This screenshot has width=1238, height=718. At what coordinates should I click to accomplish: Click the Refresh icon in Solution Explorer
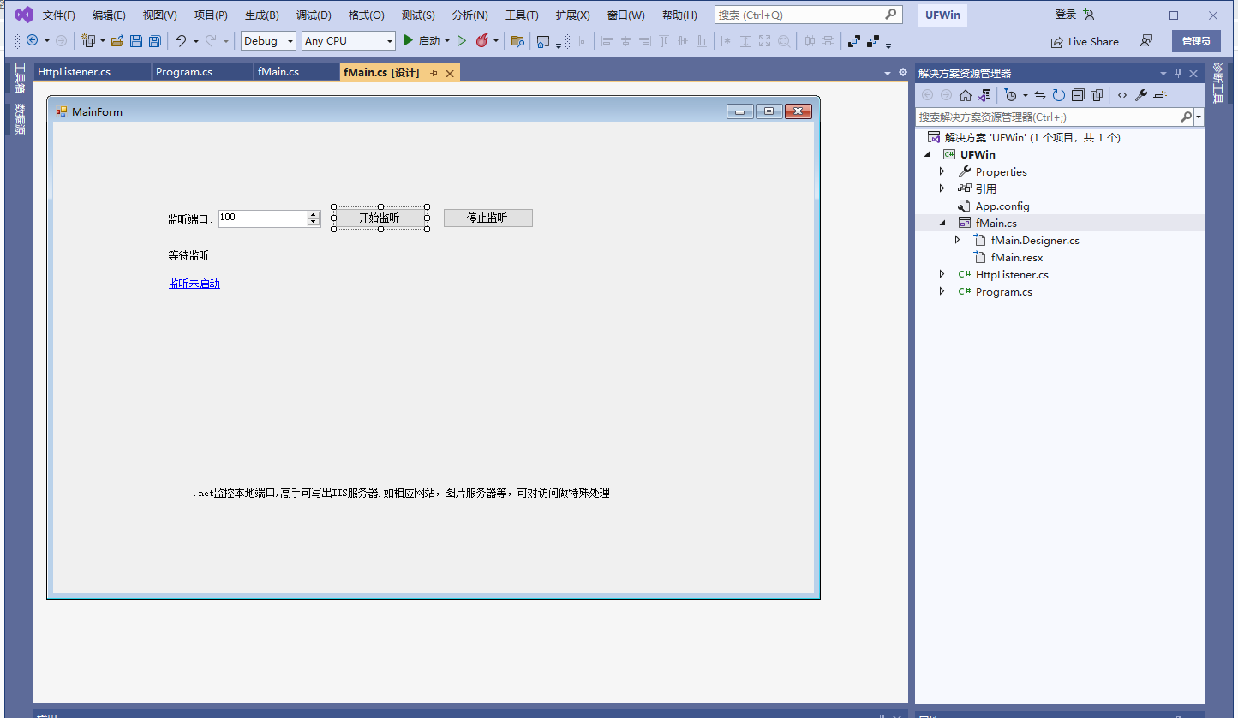[1059, 95]
